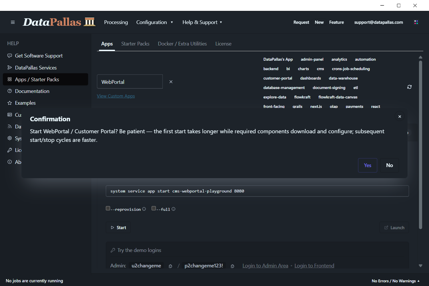Viewport: 429px width, 286px height.
Task: Click the WebPortal search input field
Action: point(130,82)
